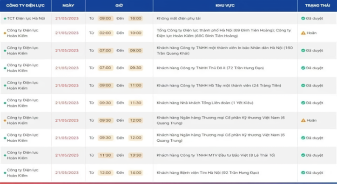Click the TRẠNG THÁI column header
Viewport: 337px width, 184px height.
point(317,6)
